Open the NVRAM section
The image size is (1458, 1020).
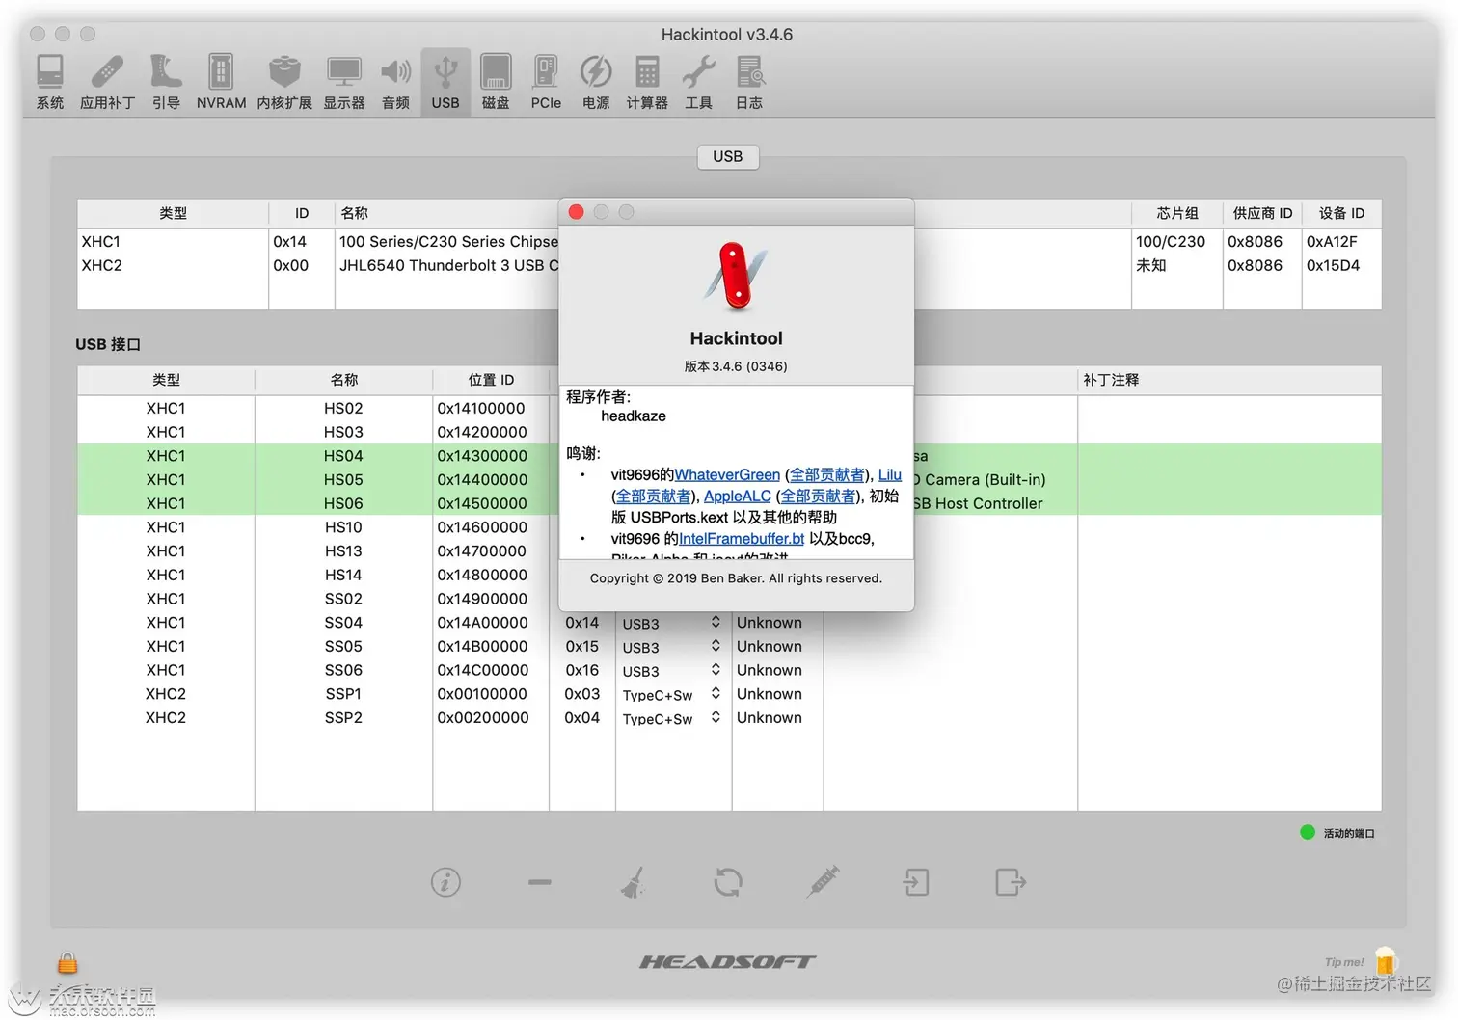(x=221, y=82)
